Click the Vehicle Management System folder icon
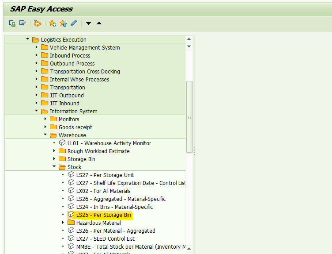Screen dimensions: 332x254 coord(45,47)
